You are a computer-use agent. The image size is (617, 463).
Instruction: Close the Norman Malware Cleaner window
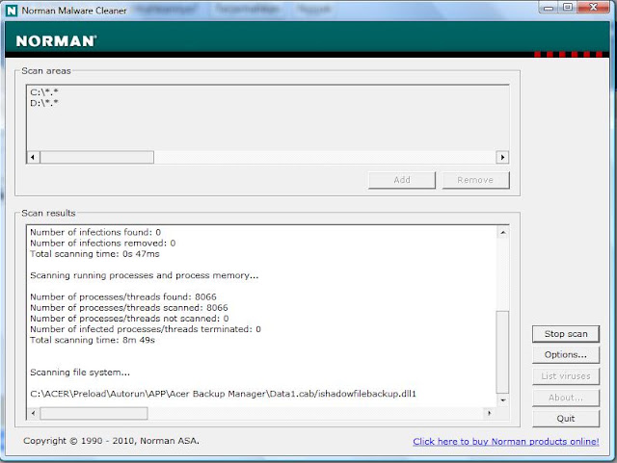pos(594,7)
